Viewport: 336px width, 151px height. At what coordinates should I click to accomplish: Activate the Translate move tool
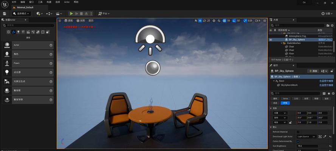(200, 21)
